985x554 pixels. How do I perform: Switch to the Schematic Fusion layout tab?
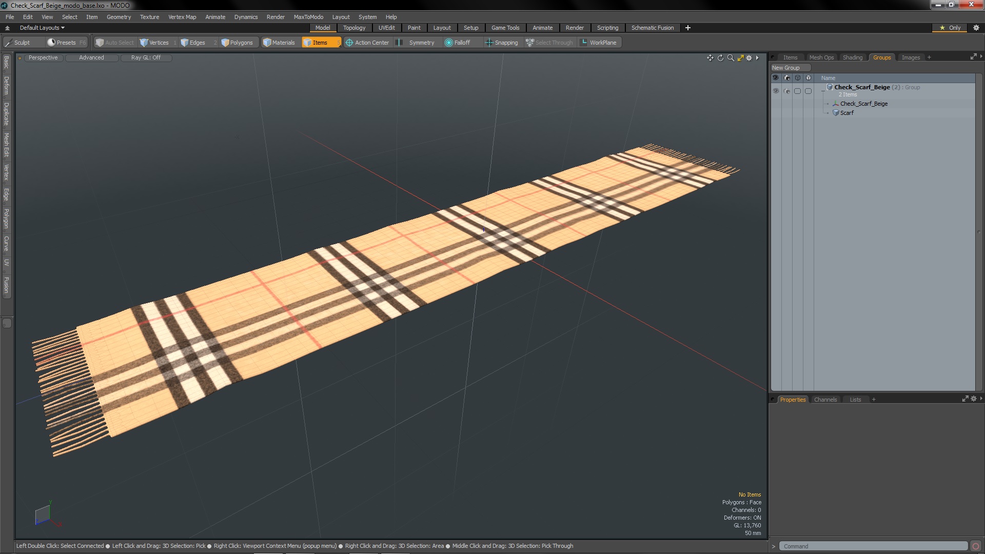pos(652,28)
